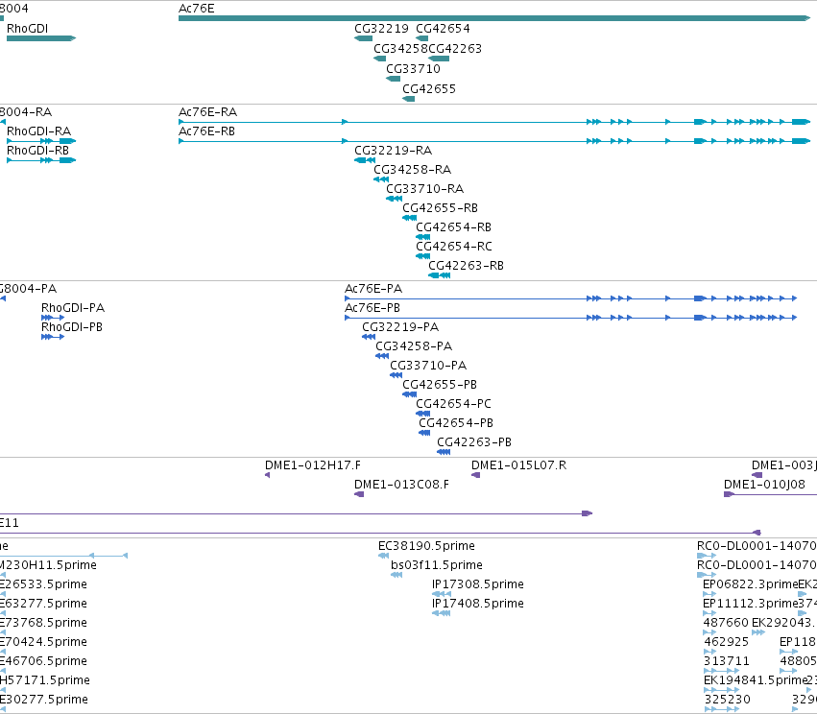The image size is (817, 714).
Task: Click the 487660 feature label
Action: point(726,623)
